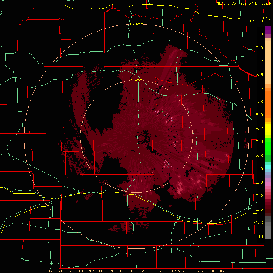Click the 5.0 scale value
This screenshot has width=273, height=273.
pos(259,115)
